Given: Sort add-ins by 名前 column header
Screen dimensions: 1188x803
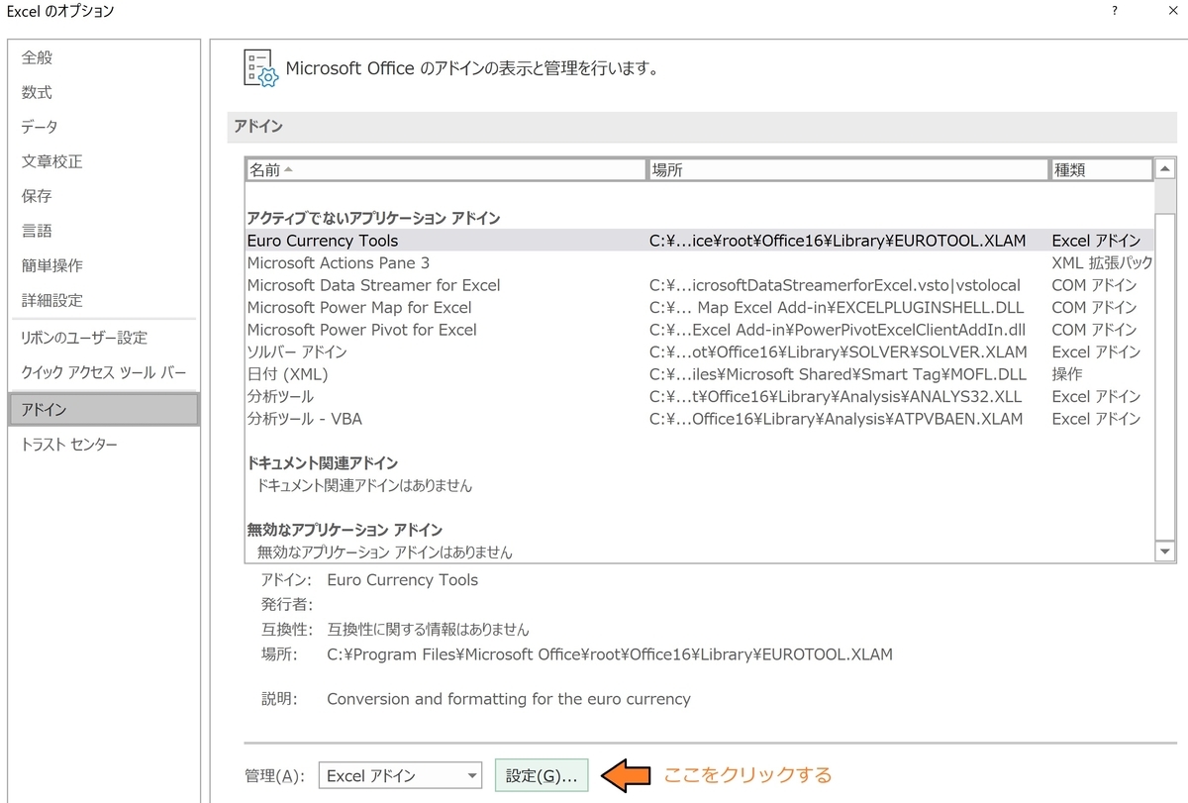Looking at the screenshot, I should [x=445, y=170].
